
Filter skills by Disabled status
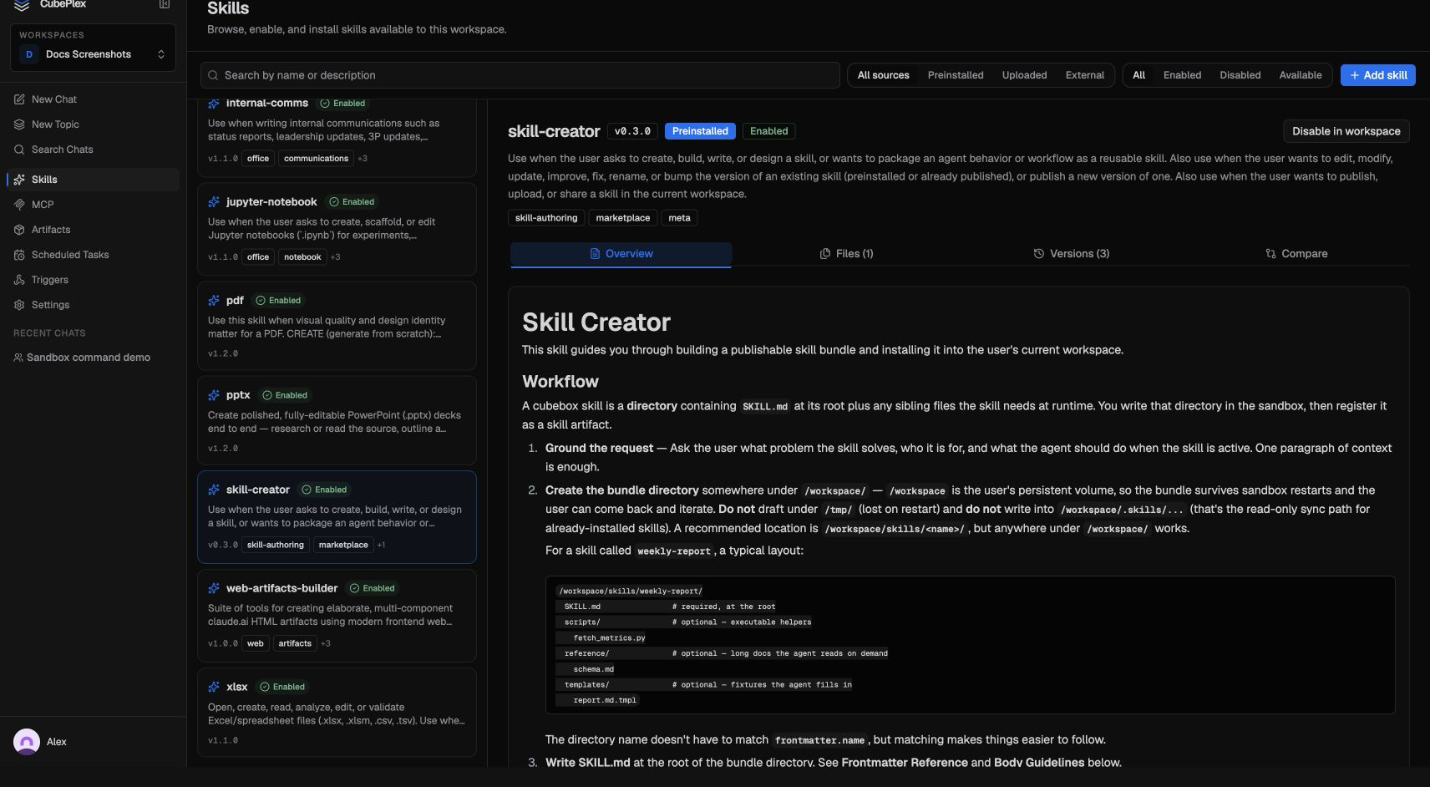[1240, 75]
